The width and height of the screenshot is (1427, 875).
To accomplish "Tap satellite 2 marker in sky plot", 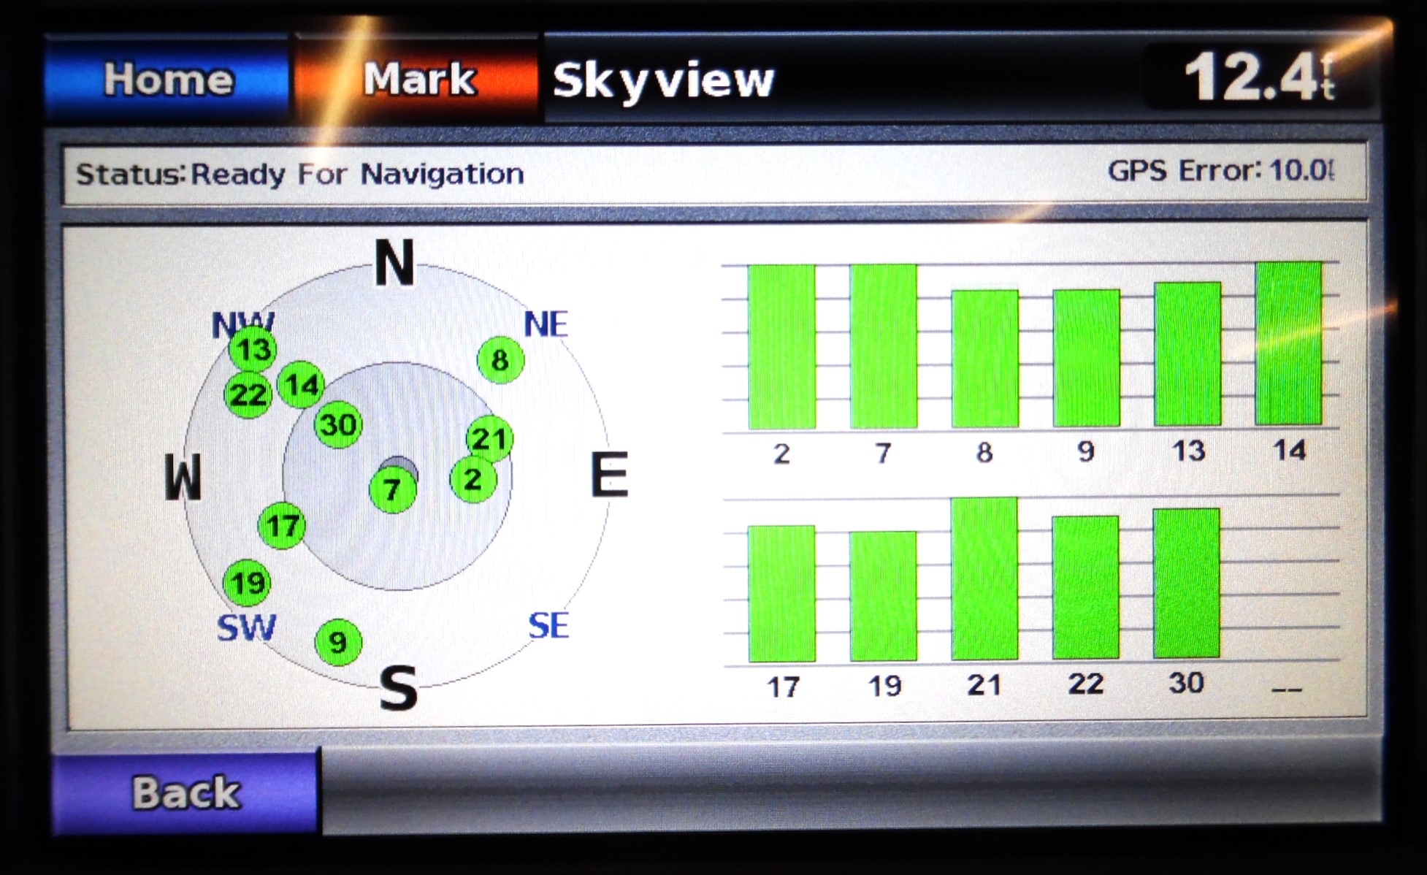I will tap(473, 479).
